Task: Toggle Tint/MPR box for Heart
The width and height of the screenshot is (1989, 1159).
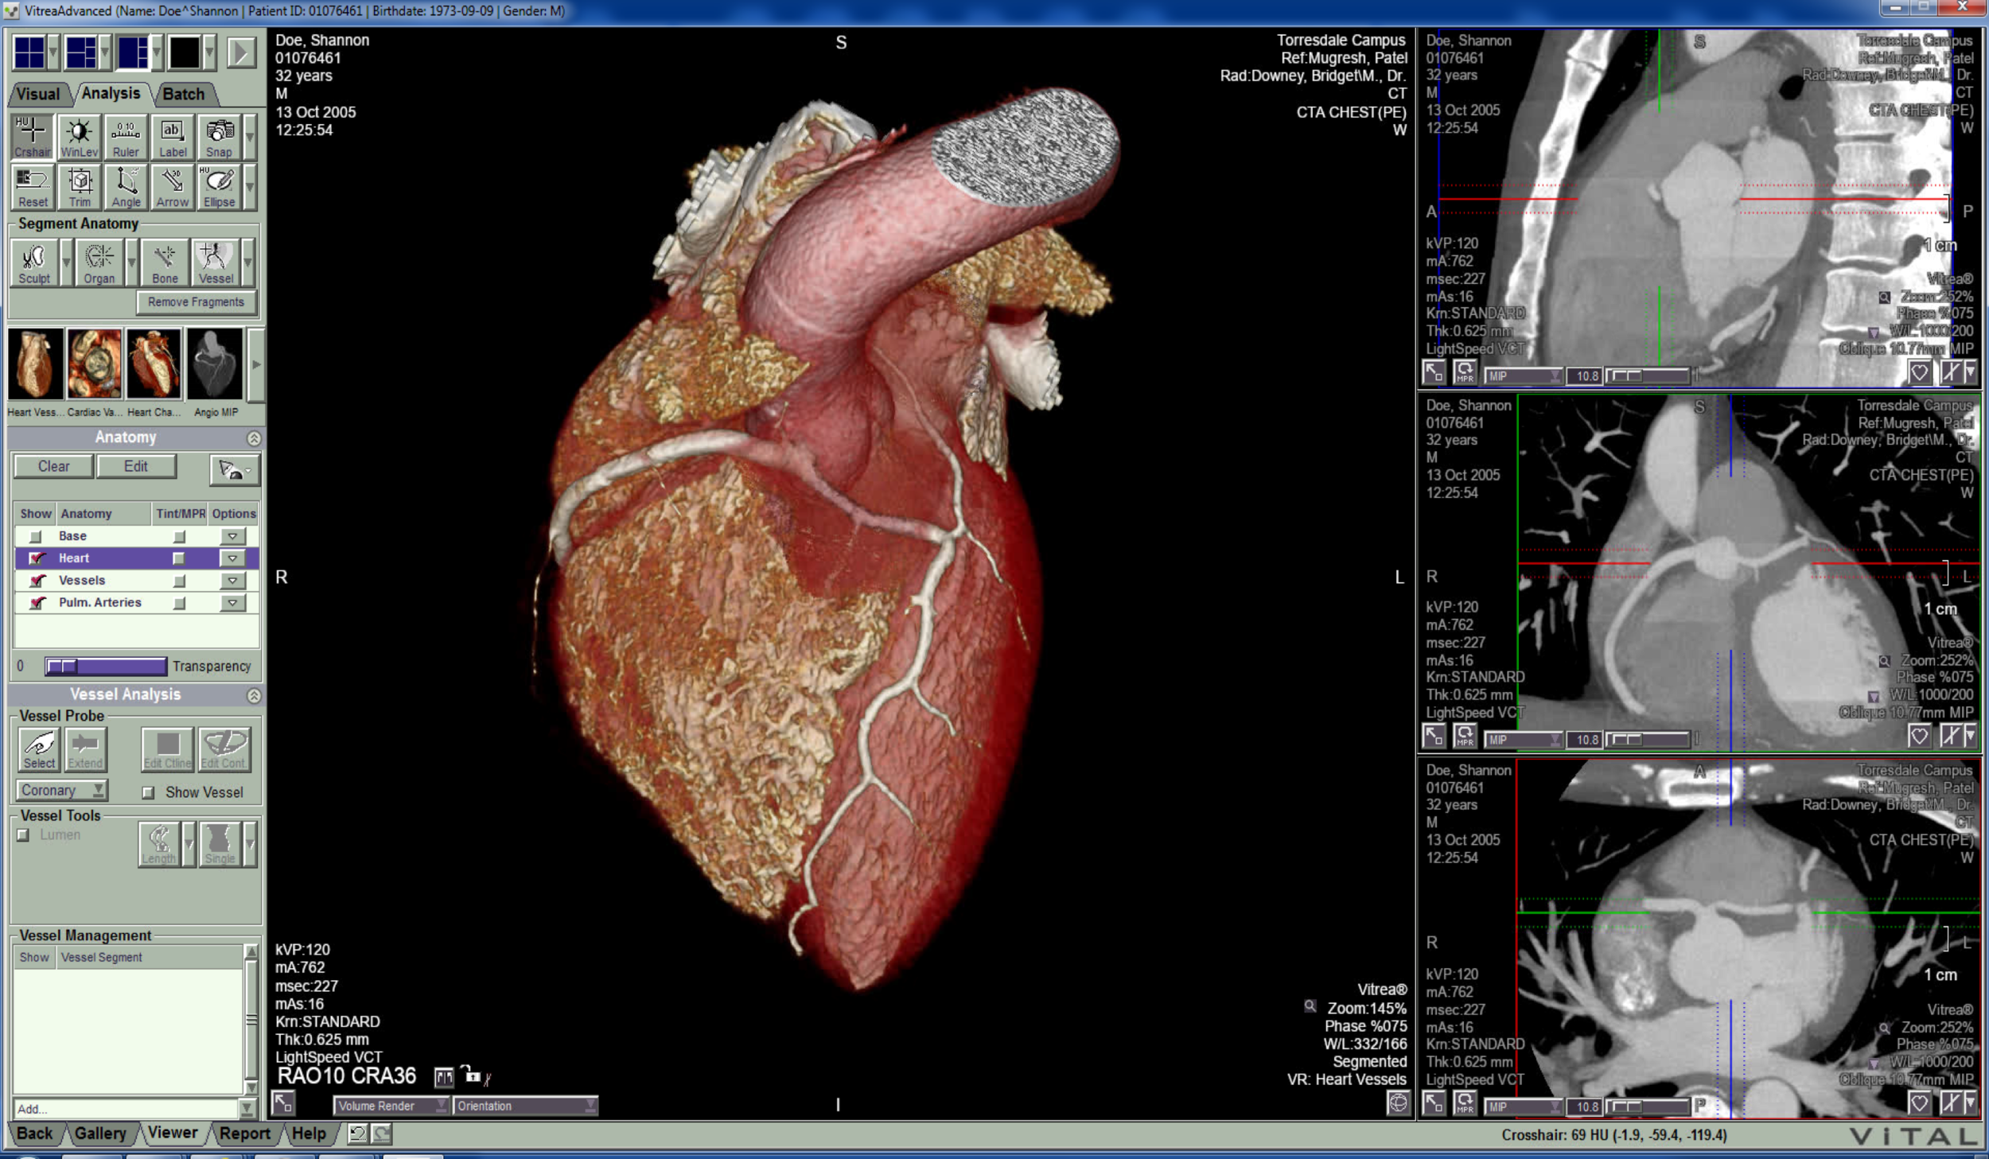Action: pos(179,558)
